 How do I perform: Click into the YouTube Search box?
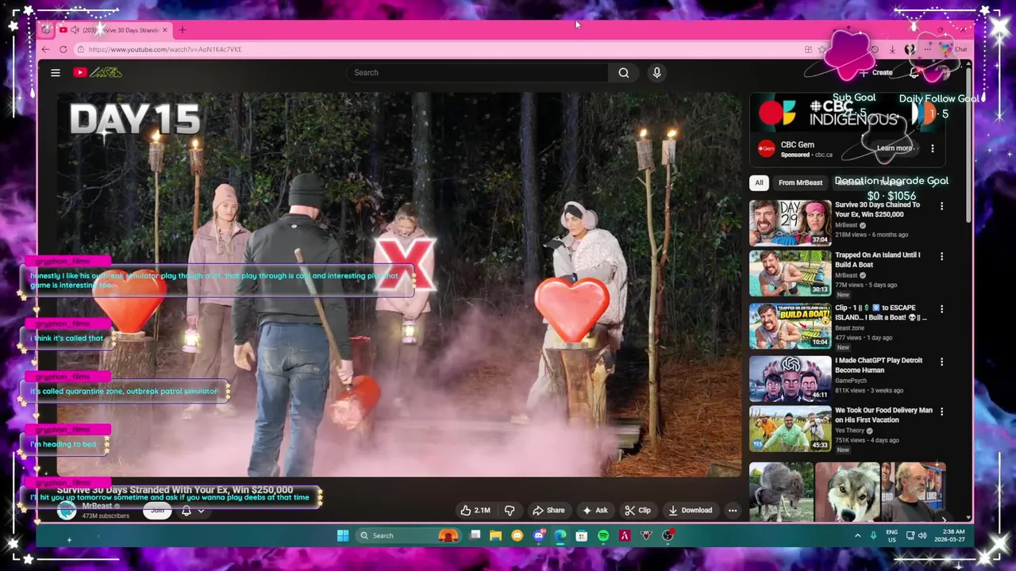477,72
